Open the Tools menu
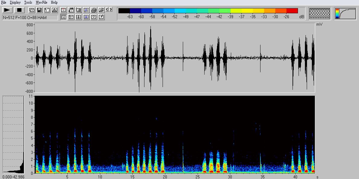This screenshot has height=179, width=359. [x=28, y=2]
